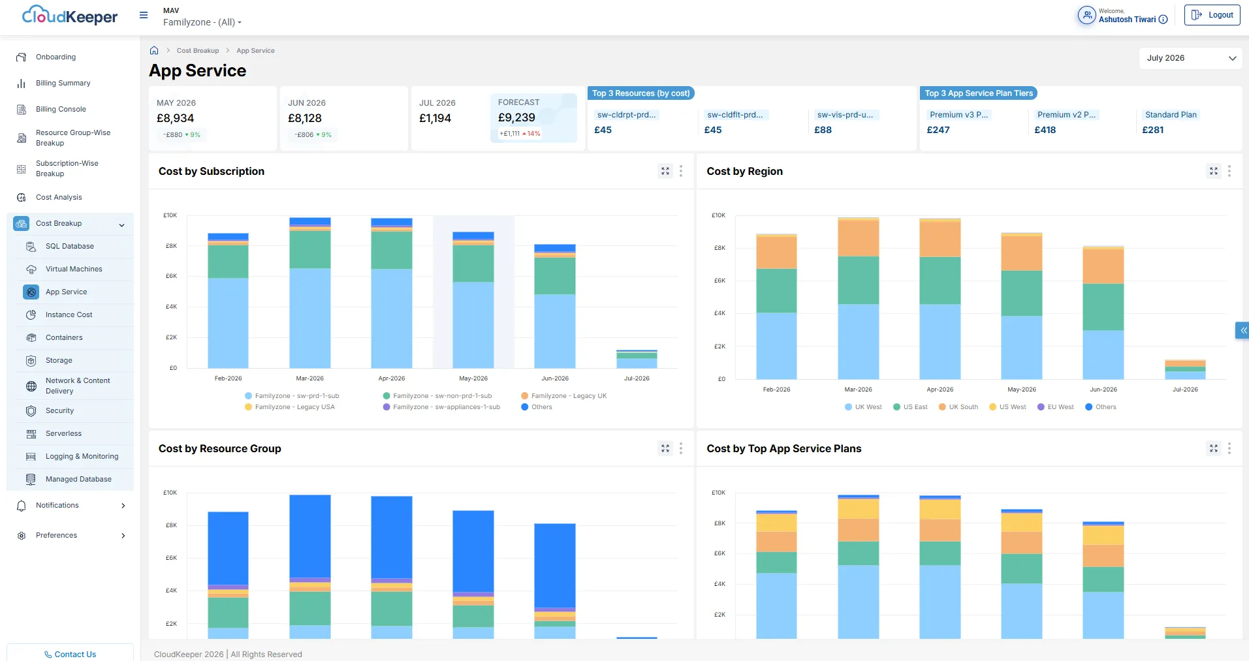Go to home via breadcrumb house icon

(154, 50)
